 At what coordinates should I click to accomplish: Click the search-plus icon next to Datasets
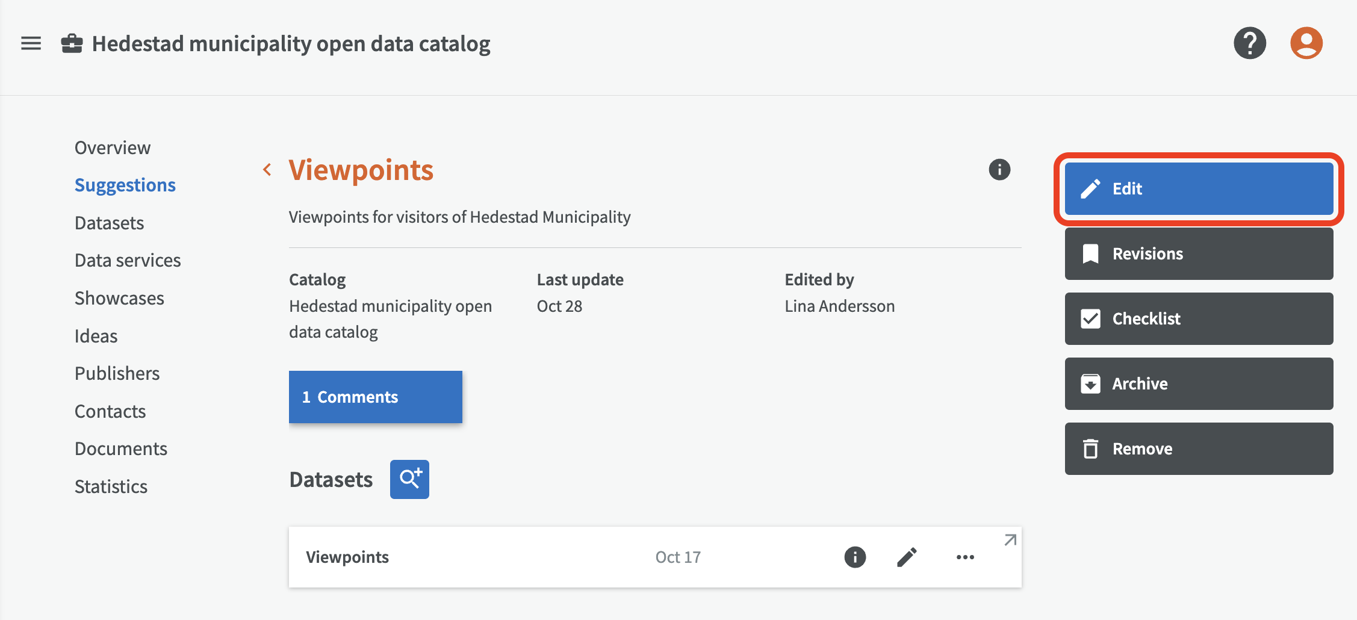[409, 479]
